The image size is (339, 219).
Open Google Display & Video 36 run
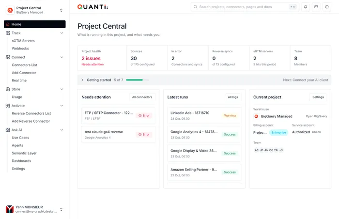204,154
